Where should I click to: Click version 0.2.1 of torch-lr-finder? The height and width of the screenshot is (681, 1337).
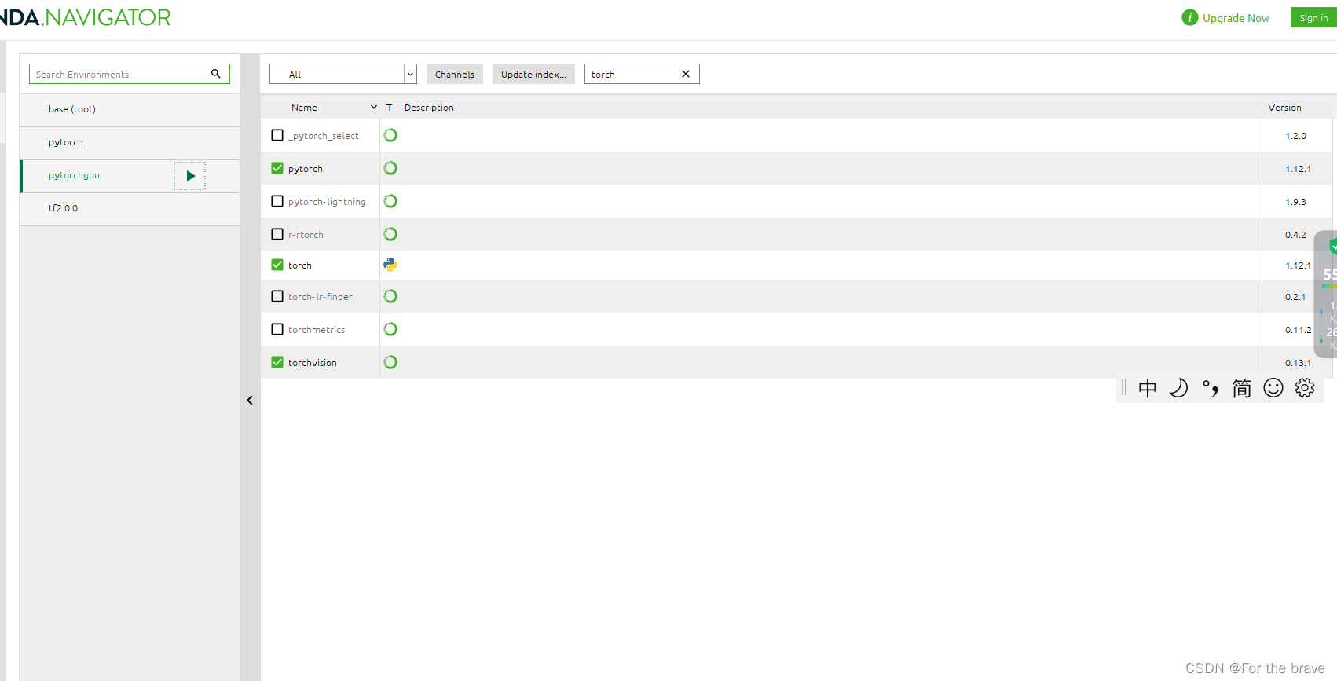click(1295, 297)
